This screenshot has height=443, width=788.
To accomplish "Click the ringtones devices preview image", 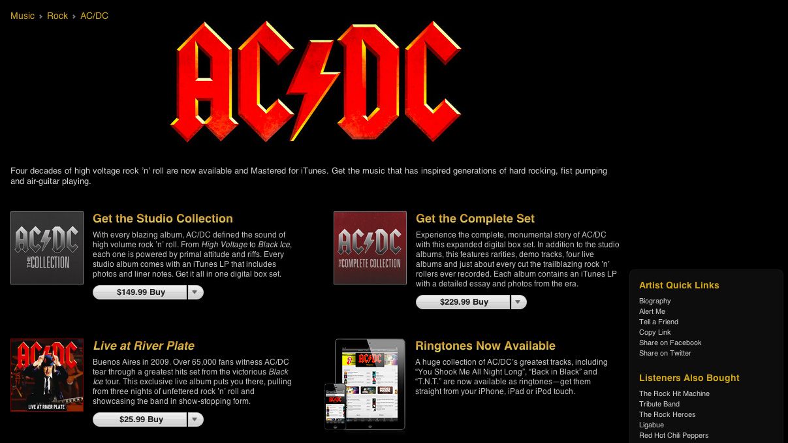I will tap(365, 385).
